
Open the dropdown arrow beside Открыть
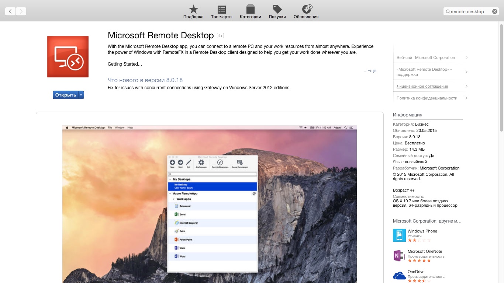point(81,95)
